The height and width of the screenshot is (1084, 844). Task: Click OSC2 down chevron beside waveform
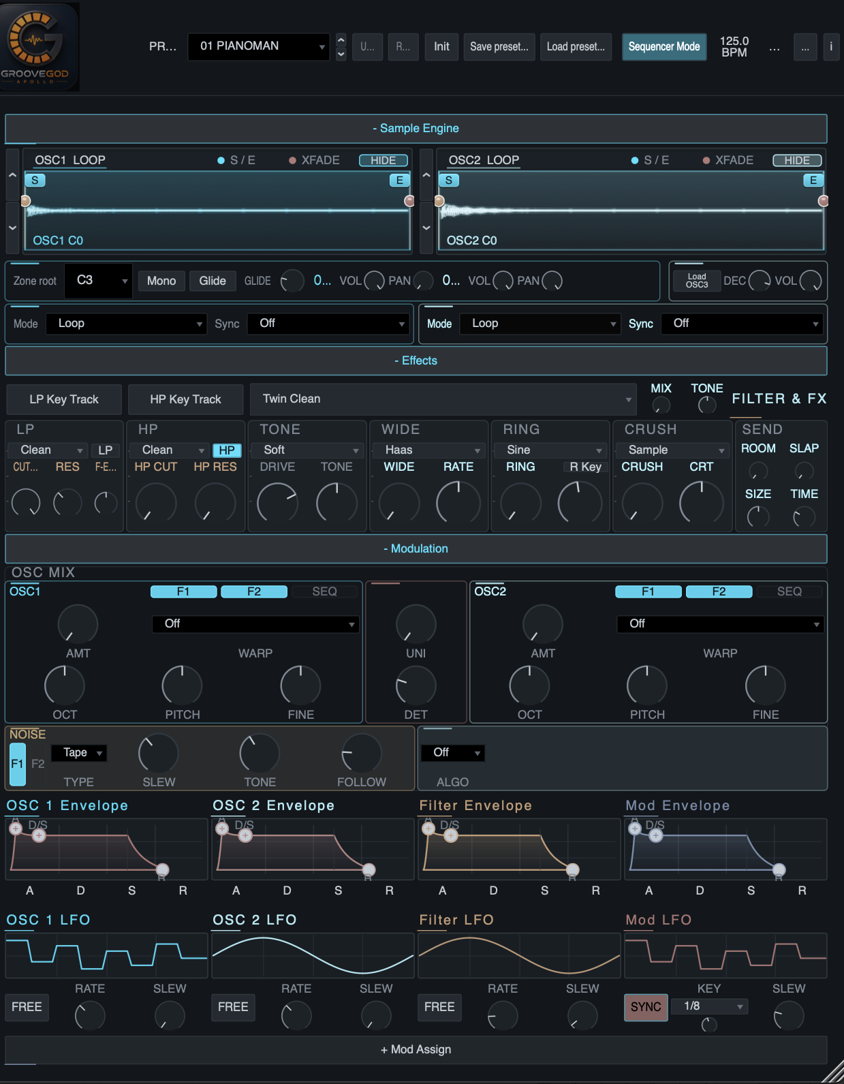click(426, 228)
